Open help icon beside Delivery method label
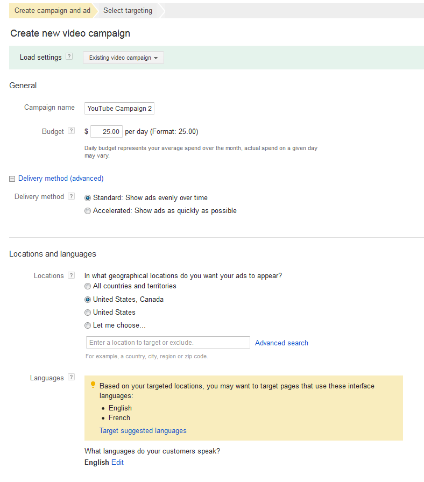 tap(71, 196)
